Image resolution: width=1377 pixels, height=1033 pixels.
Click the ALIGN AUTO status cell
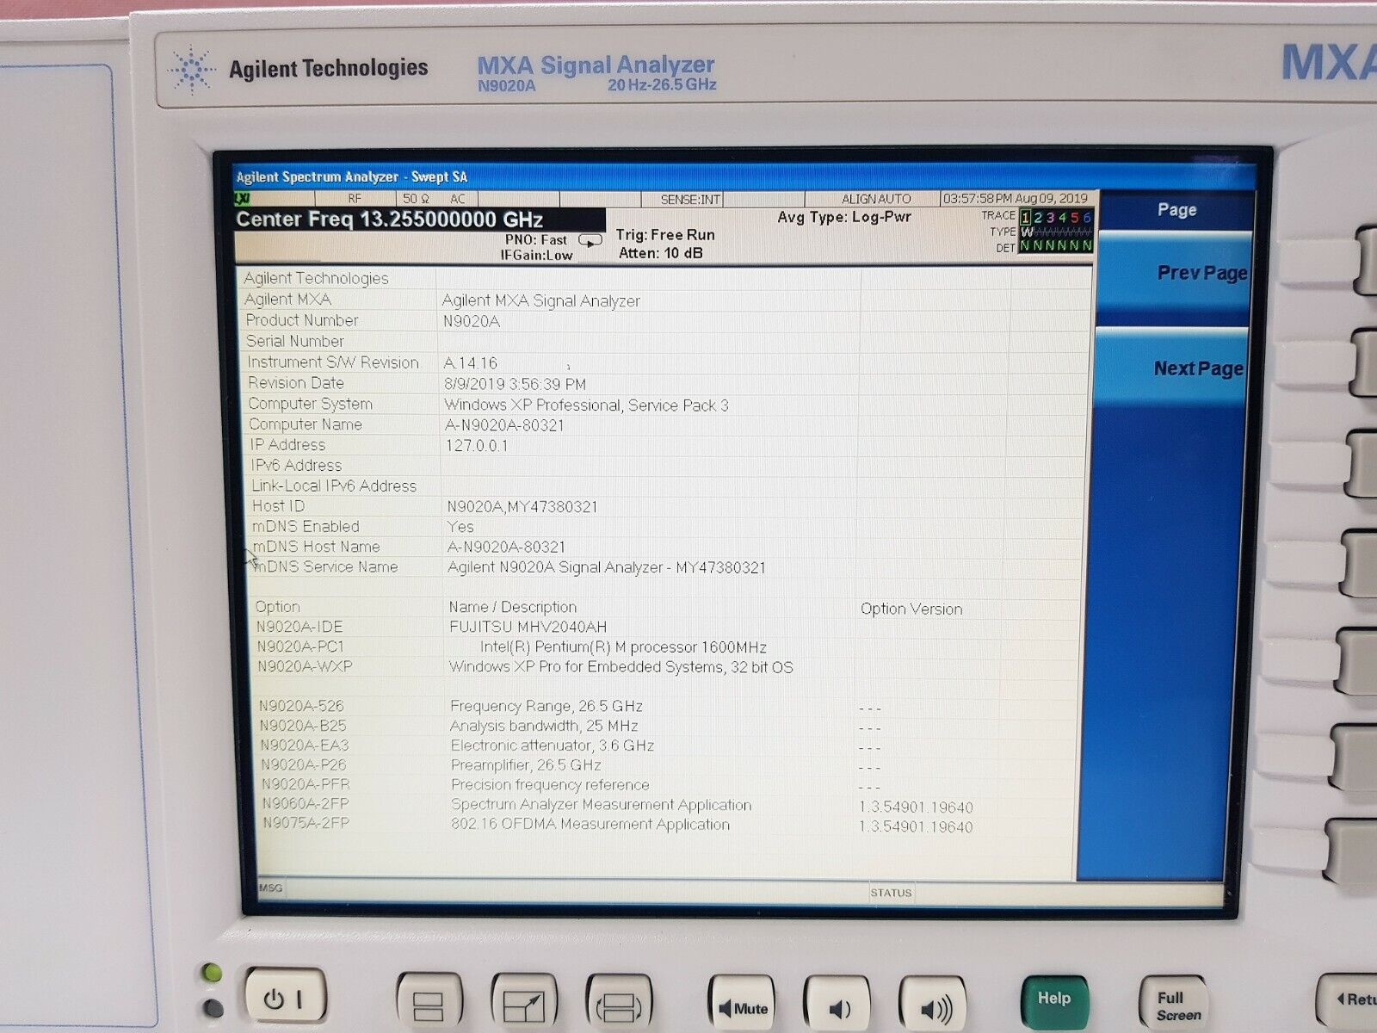point(876,199)
